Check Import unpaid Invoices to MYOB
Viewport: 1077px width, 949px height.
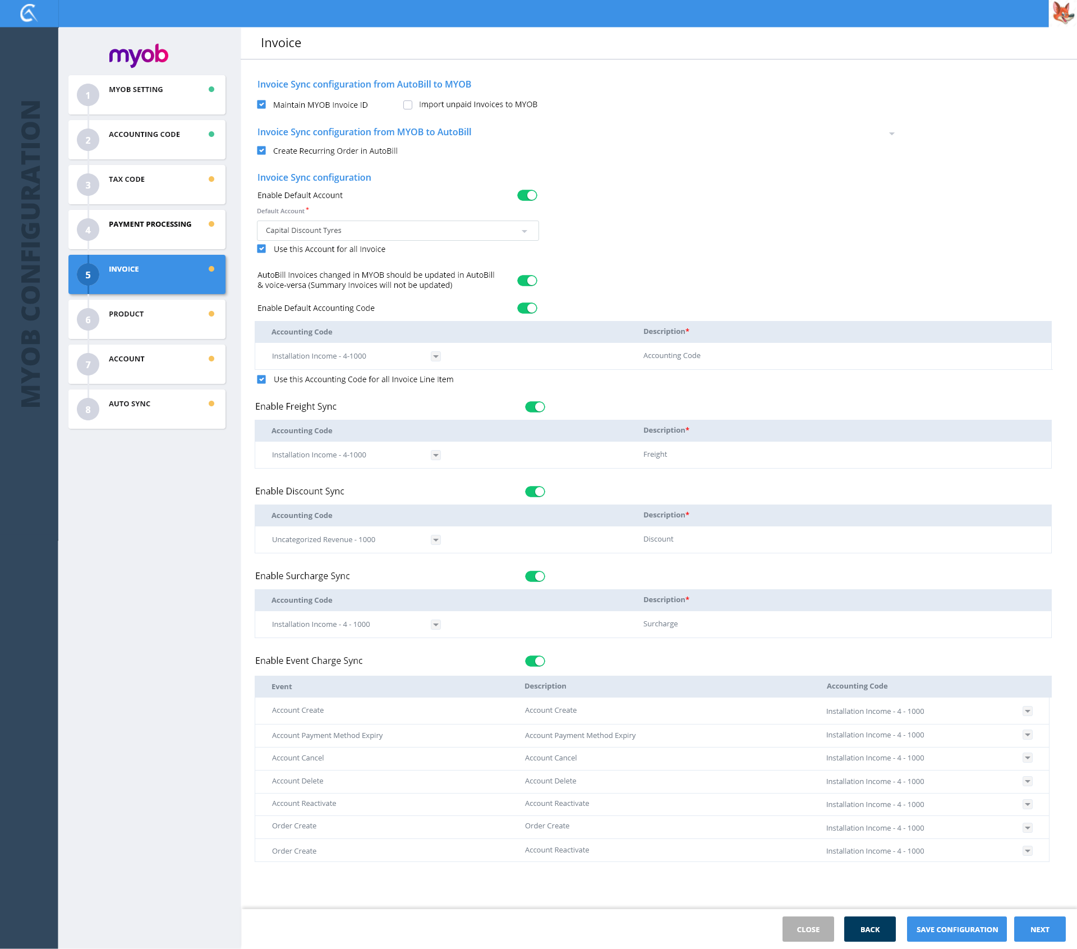pos(408,104)
